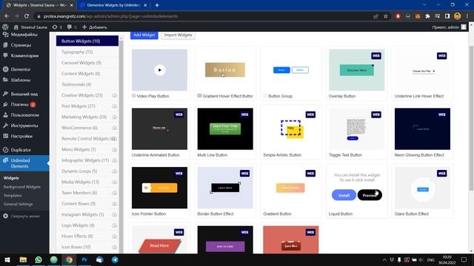
Task: Open the Gradient Hover Effect Button thumbnail
Action: [x=225, y=70]
